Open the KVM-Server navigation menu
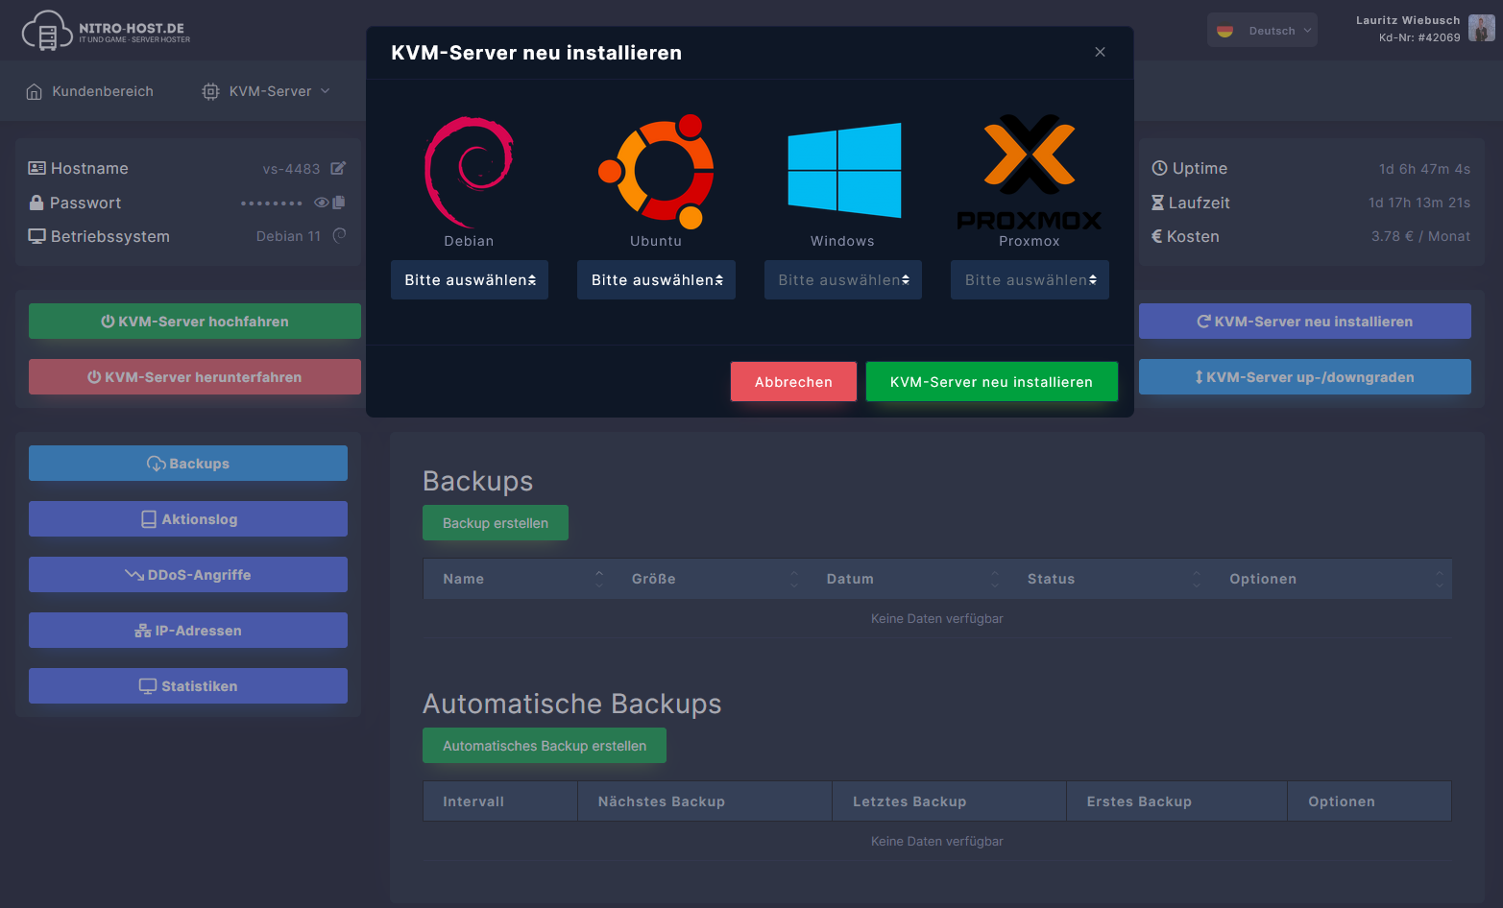1503x908 pixels. pyautogui.click(x=267, y=91)
